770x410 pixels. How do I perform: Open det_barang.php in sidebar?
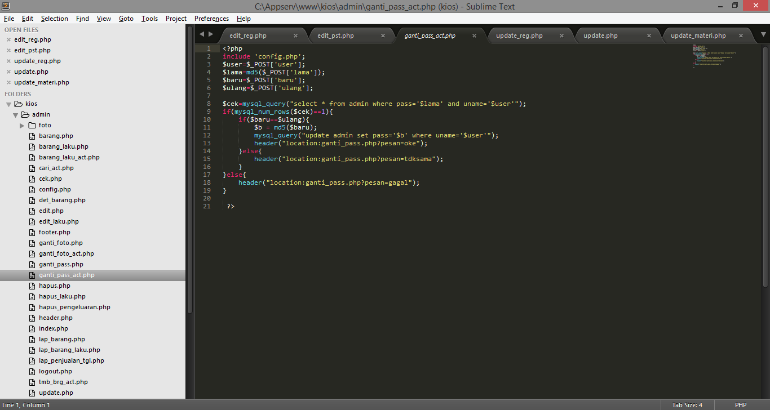click(x=62, y=200)
